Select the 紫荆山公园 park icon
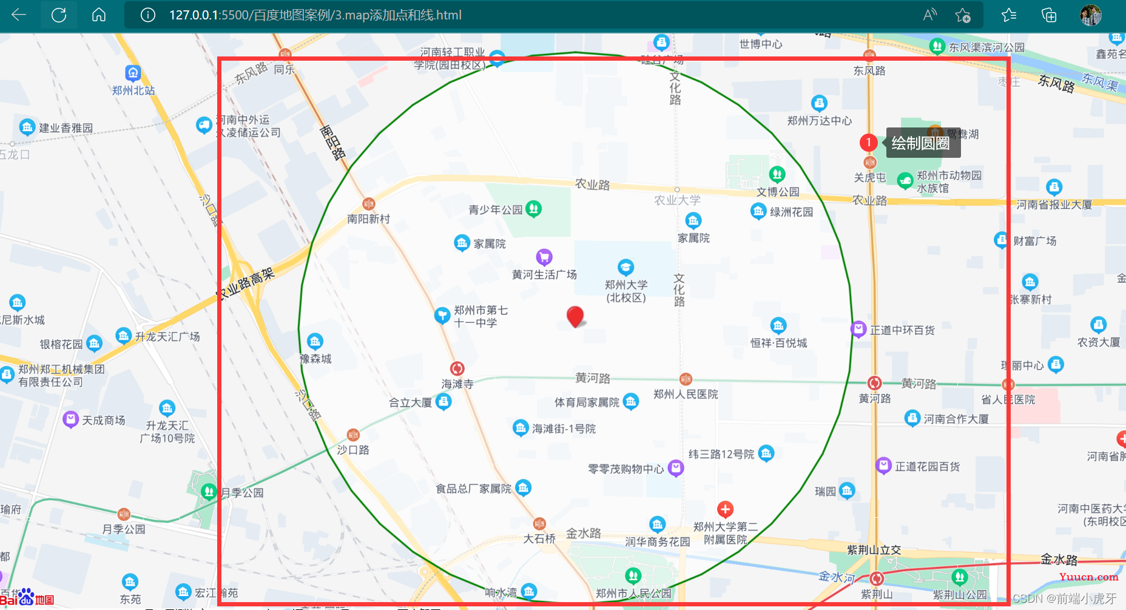The height and width of the screenshot is (610, 1126). (959, 577)
